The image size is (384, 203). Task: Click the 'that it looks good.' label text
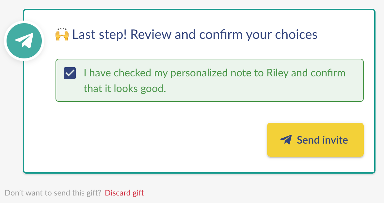click(x=125, y=89)
